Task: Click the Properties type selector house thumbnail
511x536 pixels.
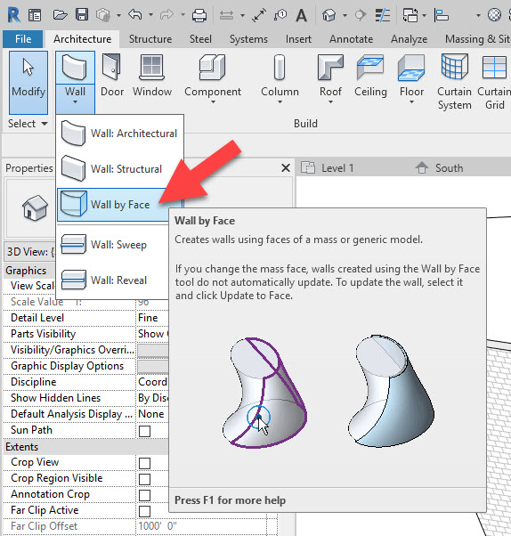Action: (x=35, y=207)
